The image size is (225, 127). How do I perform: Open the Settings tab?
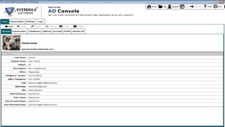[30, 21]
